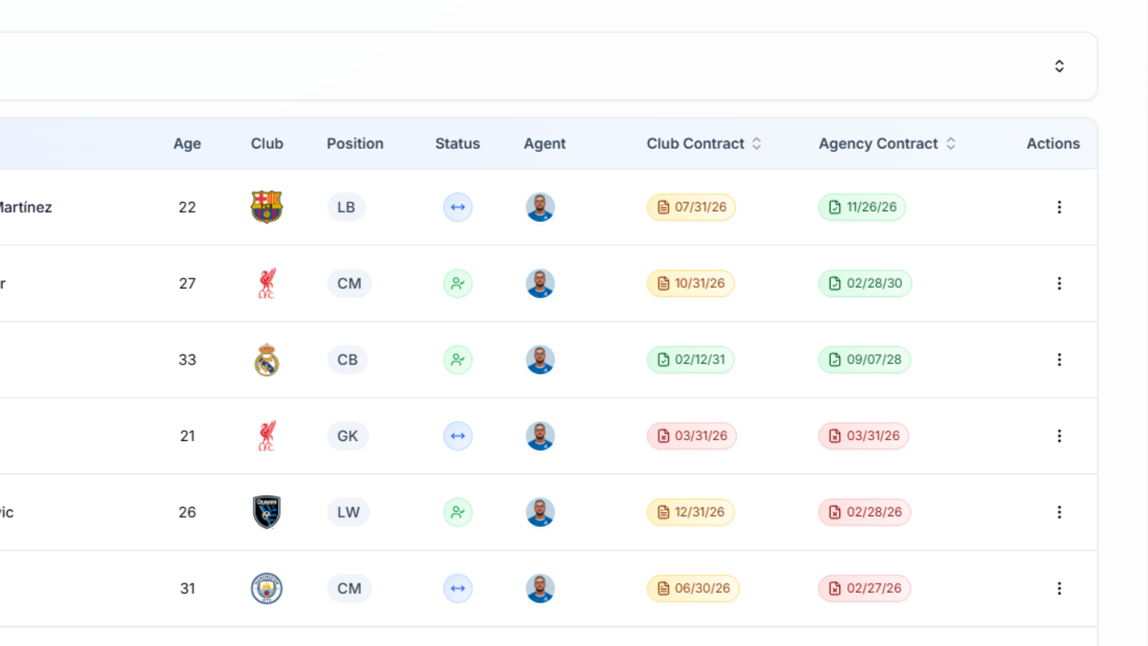Open the actions menu for the Martínez row
Screen dimensions: 1148x646
click(x=1059, y=207)
